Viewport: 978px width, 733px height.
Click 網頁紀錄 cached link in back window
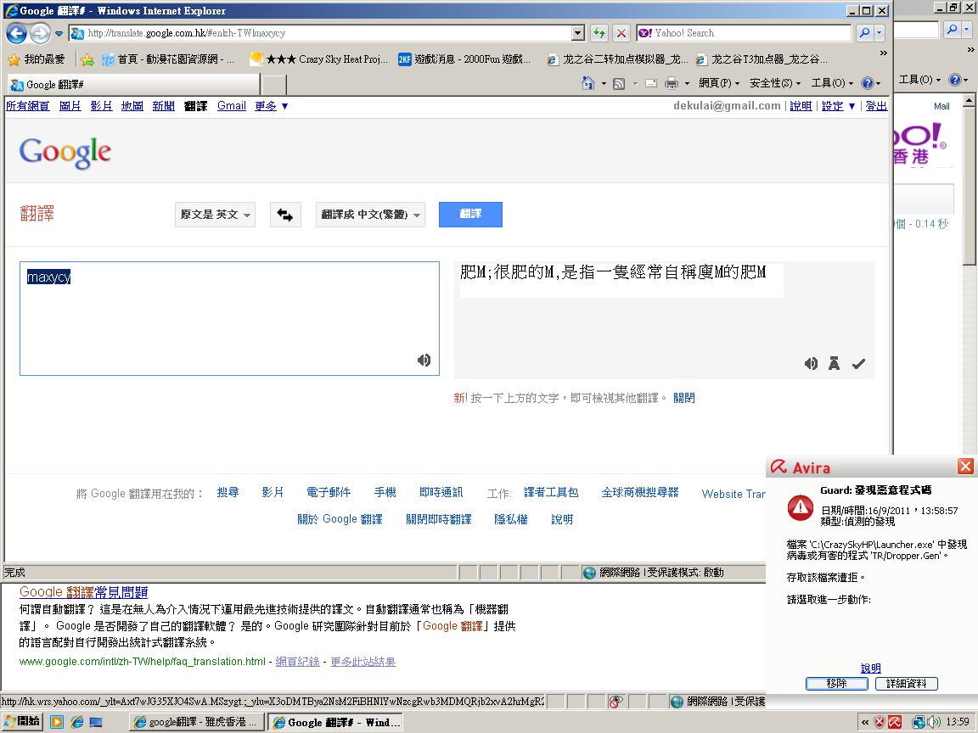pos(297,662)
